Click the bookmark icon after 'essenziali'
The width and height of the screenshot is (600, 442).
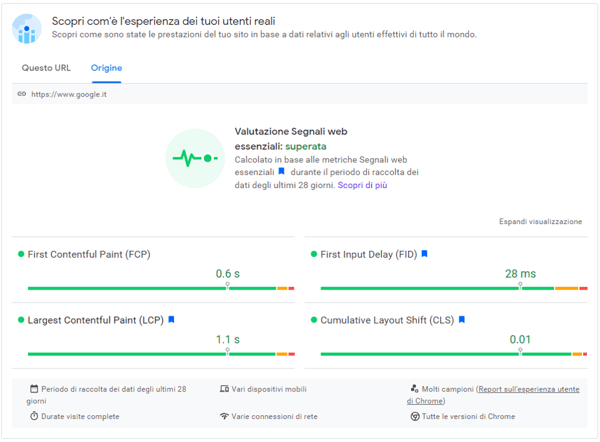click(x=282, y=171)
